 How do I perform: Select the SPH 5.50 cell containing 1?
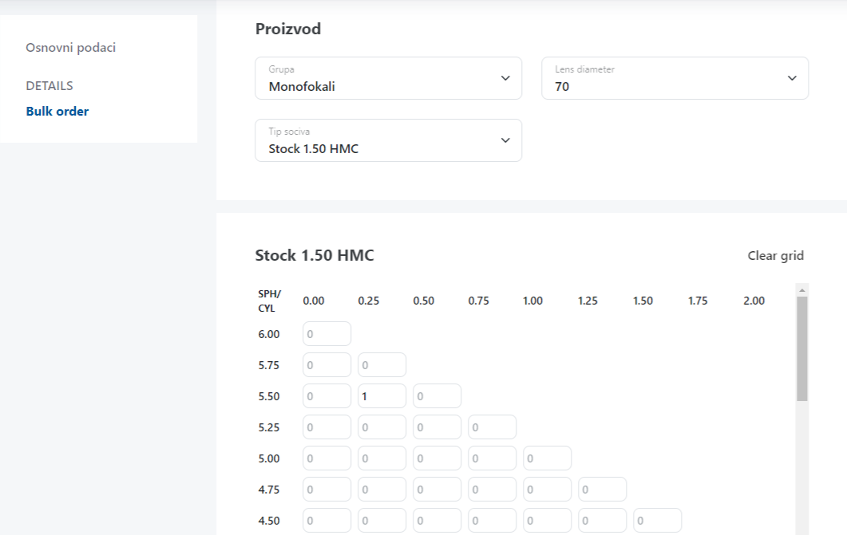tap(382, 396)
